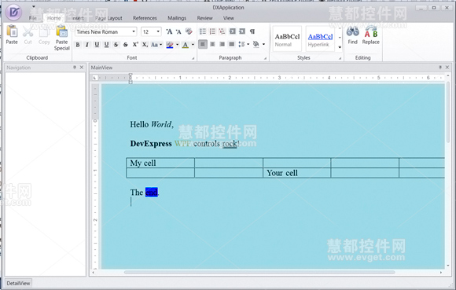Click the DetailView tab at bottom

click(18, 283)
